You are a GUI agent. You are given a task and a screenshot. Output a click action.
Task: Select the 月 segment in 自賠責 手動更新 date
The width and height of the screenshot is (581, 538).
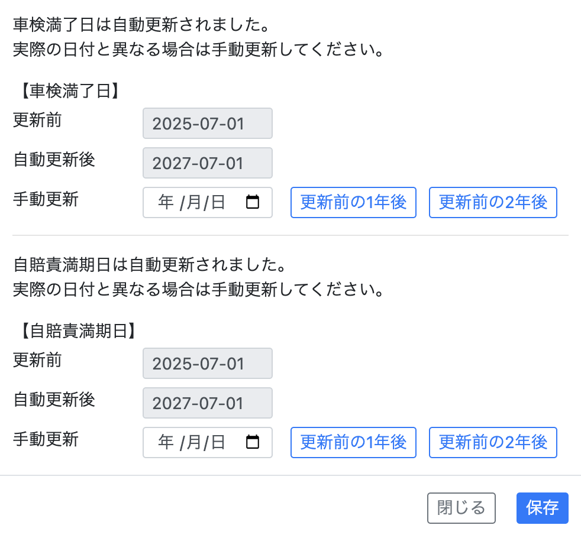click(194, 442)
